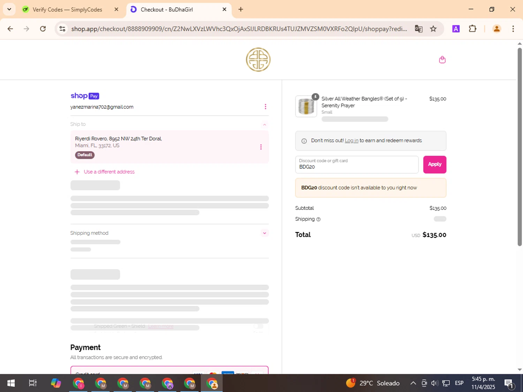Click the plus icon for a different address
This screenshot has height=392, width=523.
(x=77, y=172)
